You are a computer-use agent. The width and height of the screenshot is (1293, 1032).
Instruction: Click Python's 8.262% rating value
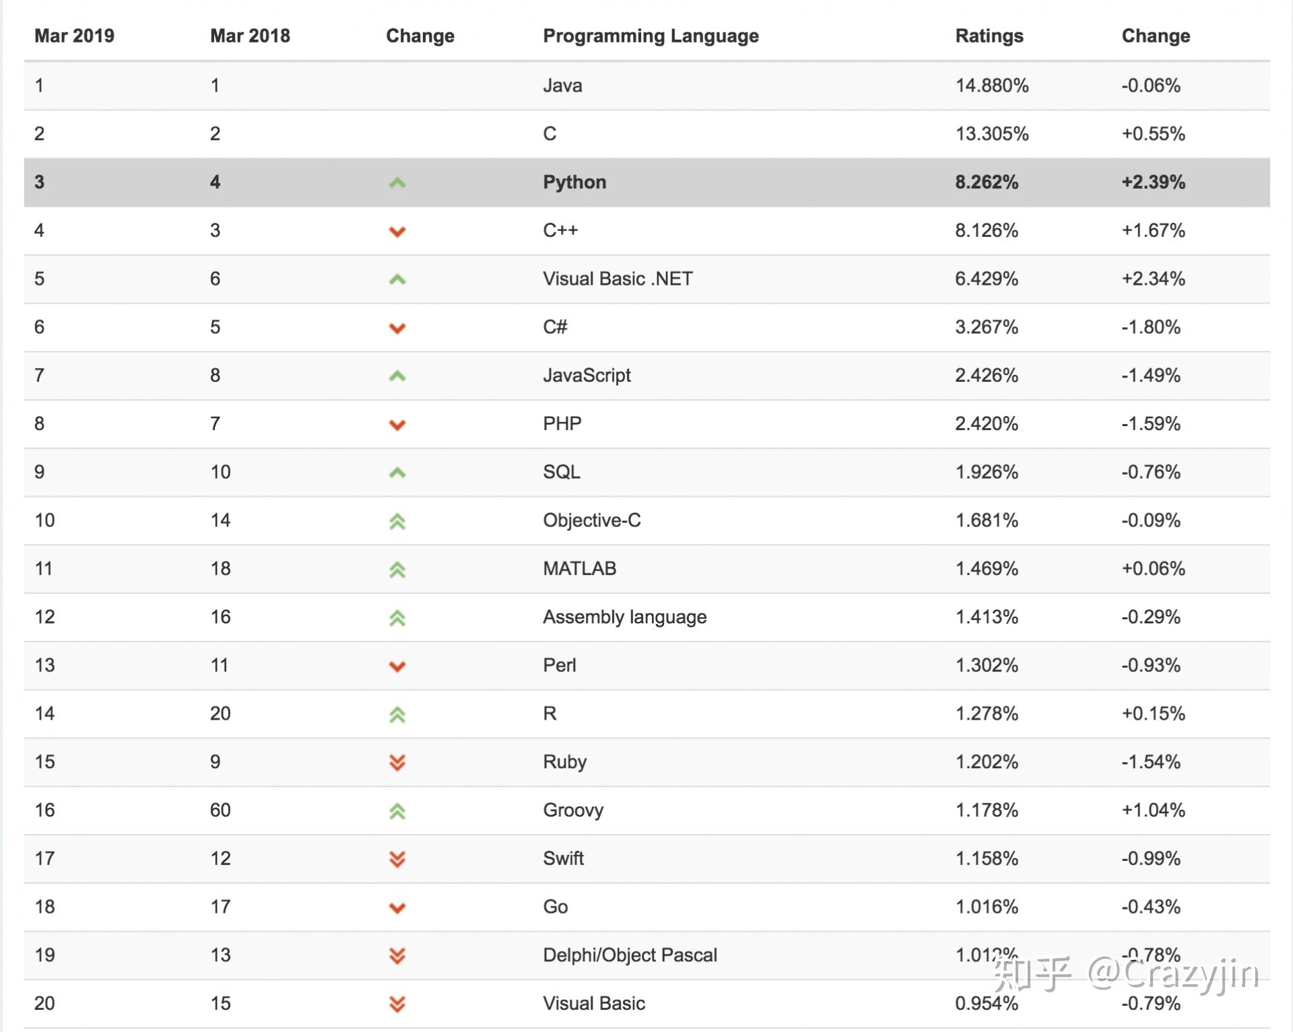point(986,182)
